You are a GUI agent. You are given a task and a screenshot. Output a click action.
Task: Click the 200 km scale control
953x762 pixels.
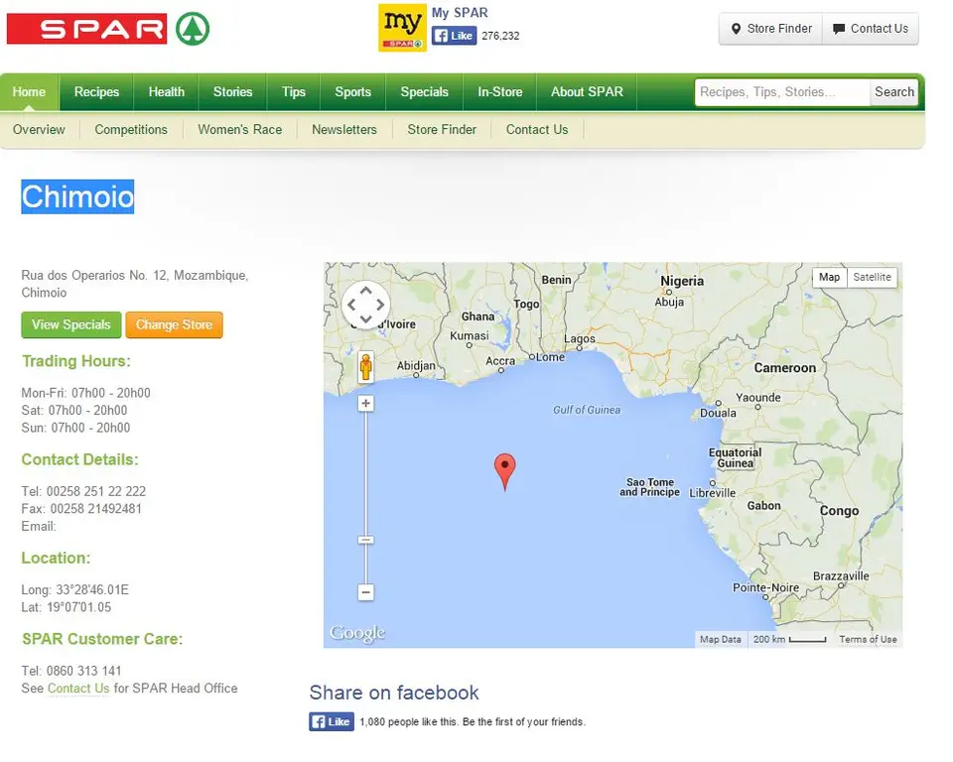[x=789, y=640]
